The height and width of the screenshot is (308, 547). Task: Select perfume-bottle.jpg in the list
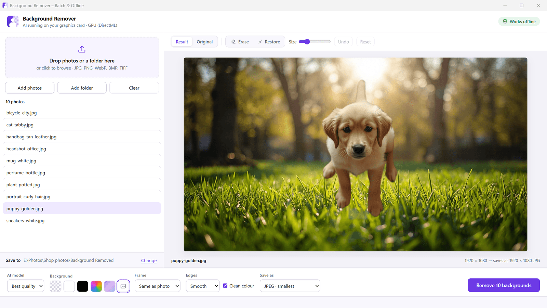[x=82, y=172]
